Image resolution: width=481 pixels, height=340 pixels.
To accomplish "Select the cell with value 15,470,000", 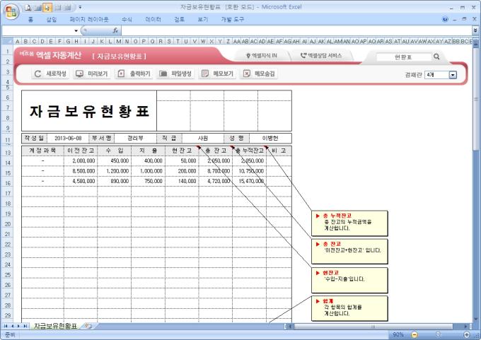I will [x=250, y=181].
